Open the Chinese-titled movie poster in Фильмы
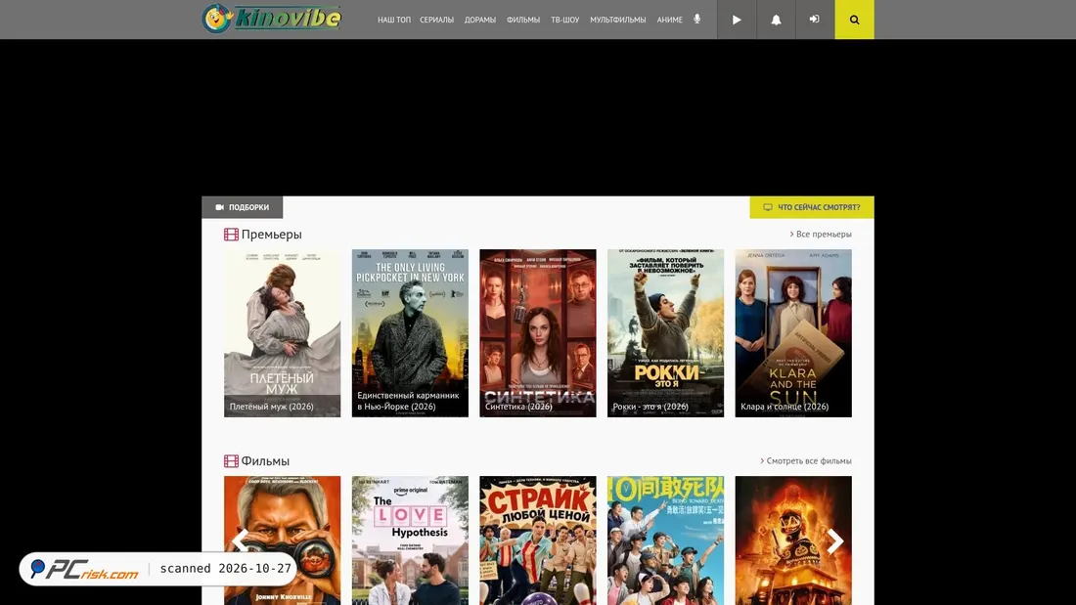This screenshot has width=1076, height=605. click(665, 540)
